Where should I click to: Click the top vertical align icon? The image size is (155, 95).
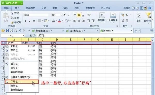pos(75,15)
